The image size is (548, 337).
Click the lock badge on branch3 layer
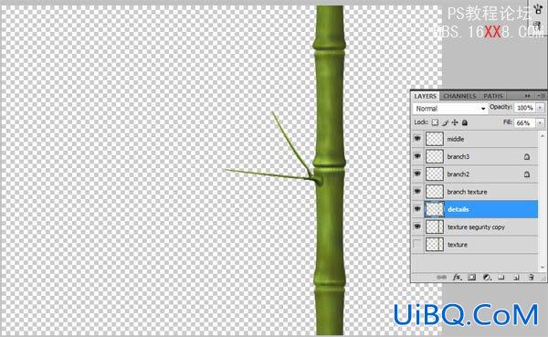point(527,156)
